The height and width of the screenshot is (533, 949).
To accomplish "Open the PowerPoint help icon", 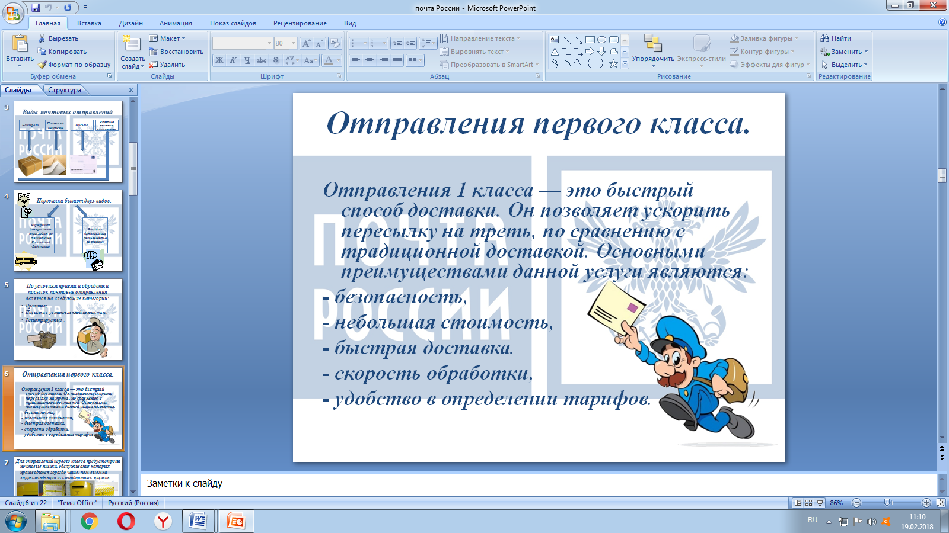I will [942, 23].
